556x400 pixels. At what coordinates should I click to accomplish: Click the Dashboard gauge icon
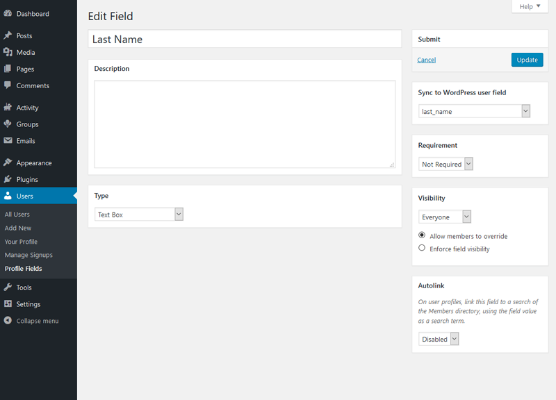tap(8, 14)
